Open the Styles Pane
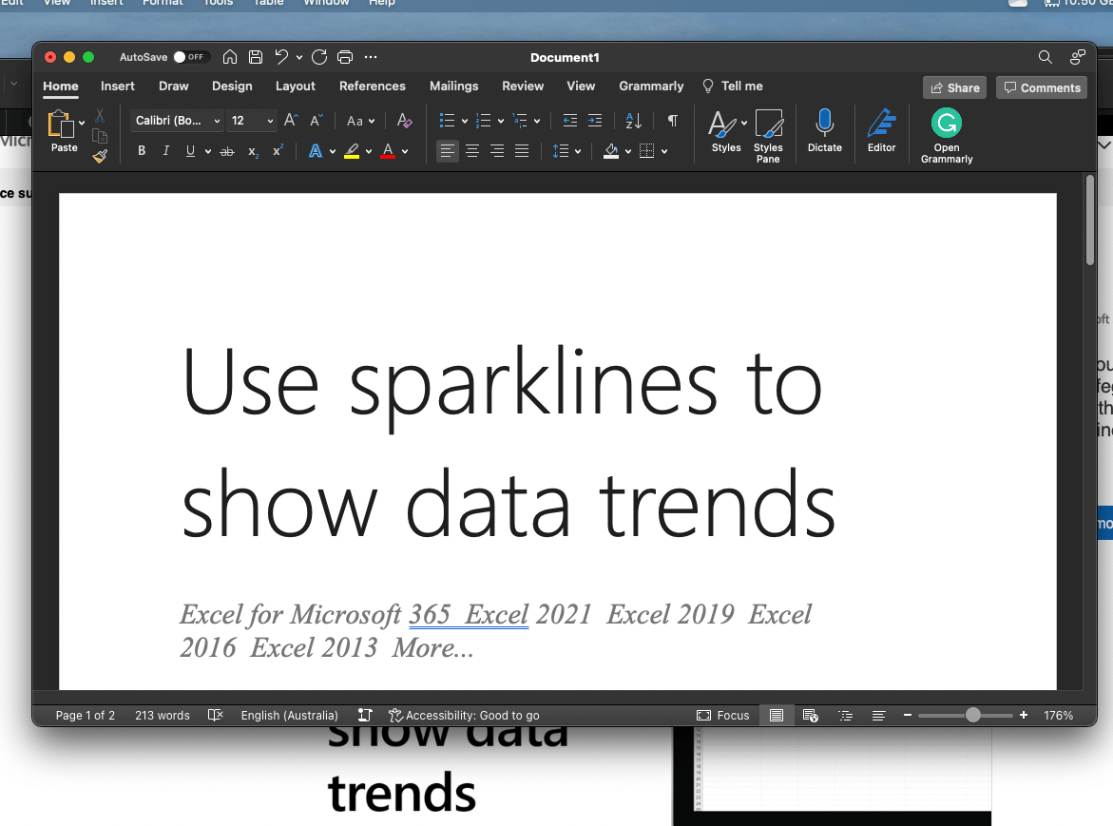 point(769,131)
